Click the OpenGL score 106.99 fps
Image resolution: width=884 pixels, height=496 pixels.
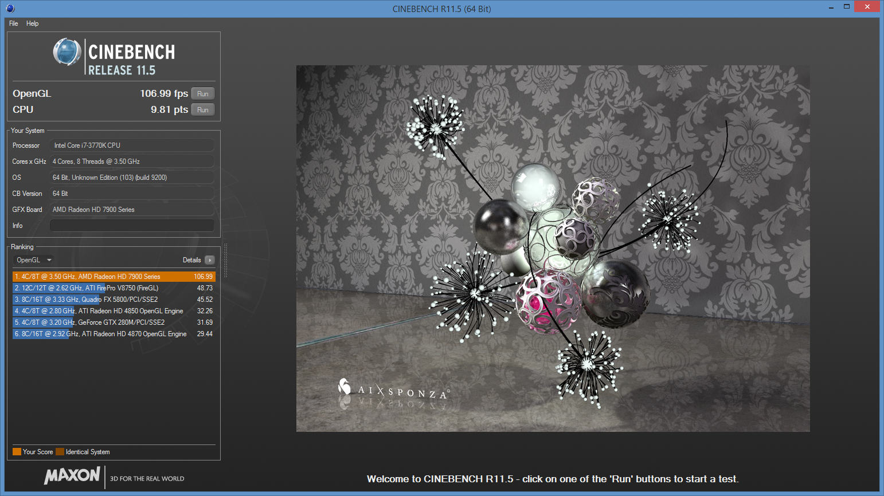click(164, 93)
